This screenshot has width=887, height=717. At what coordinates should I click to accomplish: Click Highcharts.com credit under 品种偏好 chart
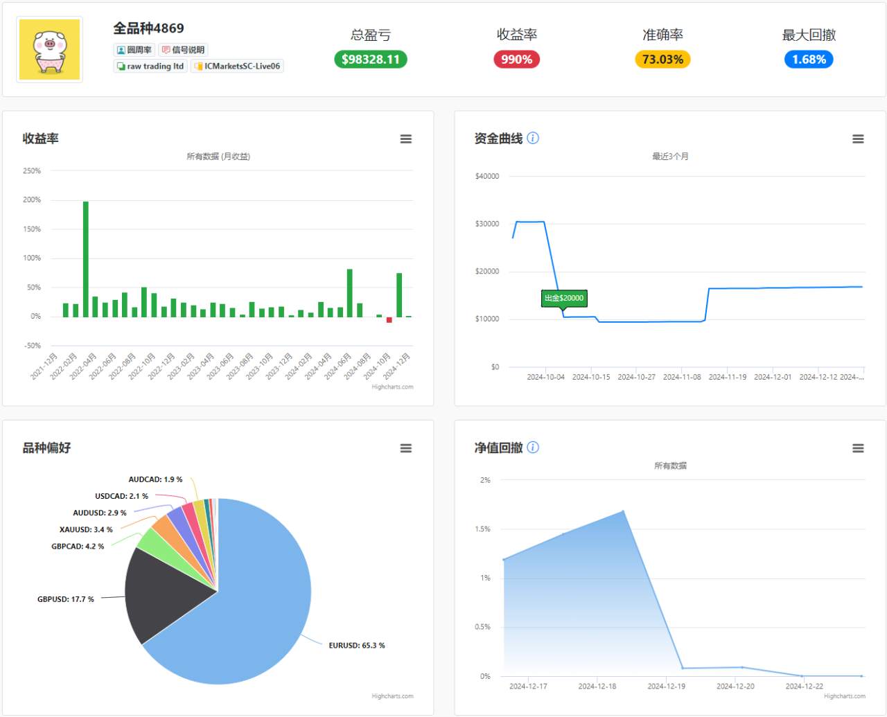(x=392, y=696)
